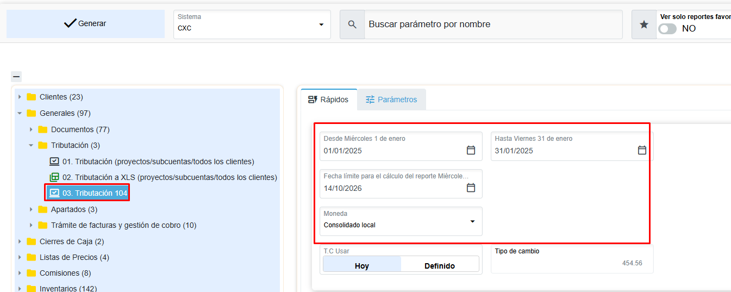This screenshot has height=292, width=731.
Task: Select the Inventarios (142) folder icon
Action: 32,289
